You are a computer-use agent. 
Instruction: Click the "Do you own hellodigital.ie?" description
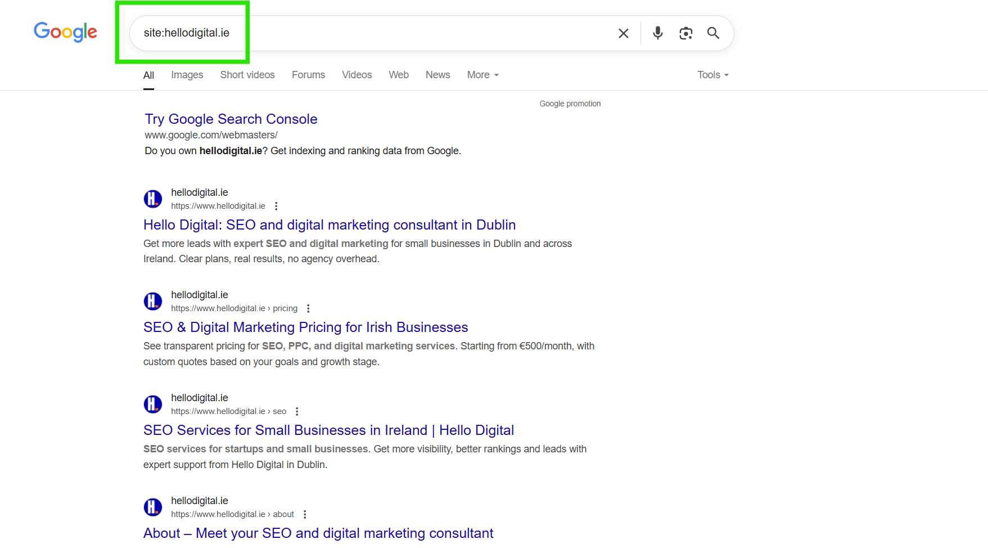(x=303, y=151)
